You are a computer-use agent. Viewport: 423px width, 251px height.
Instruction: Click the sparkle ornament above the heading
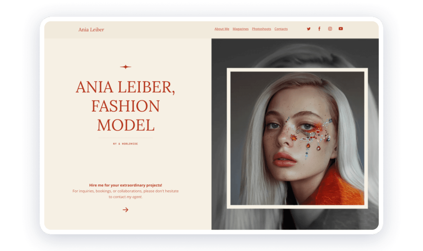pos(125,67)
